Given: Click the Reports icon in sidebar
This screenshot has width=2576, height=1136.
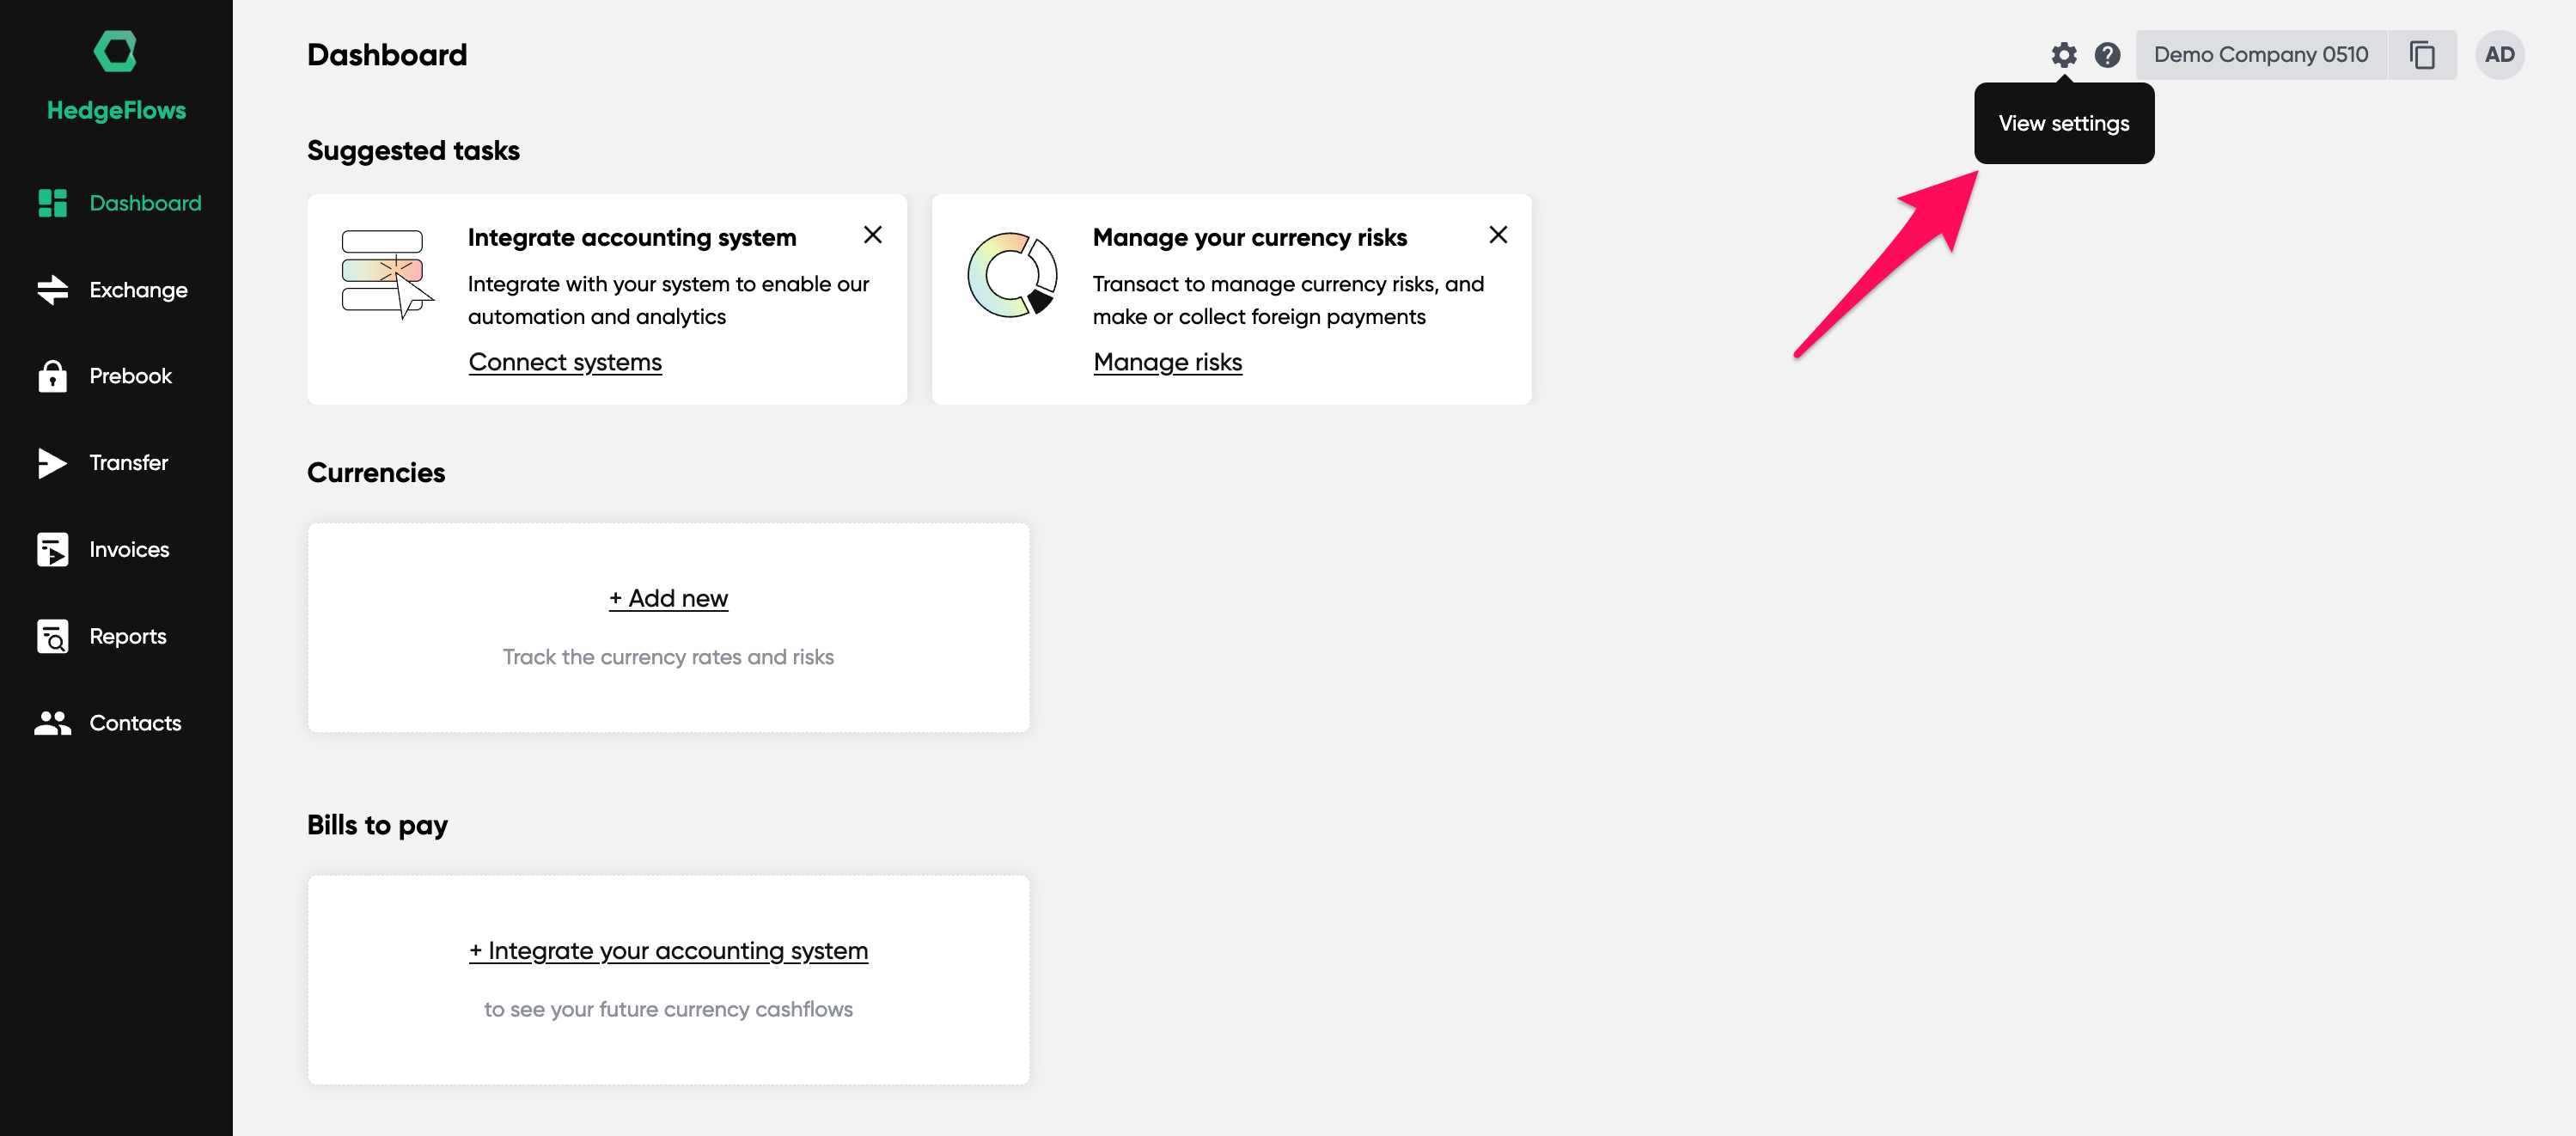Looking at the screenshot, I should point(52,636).
